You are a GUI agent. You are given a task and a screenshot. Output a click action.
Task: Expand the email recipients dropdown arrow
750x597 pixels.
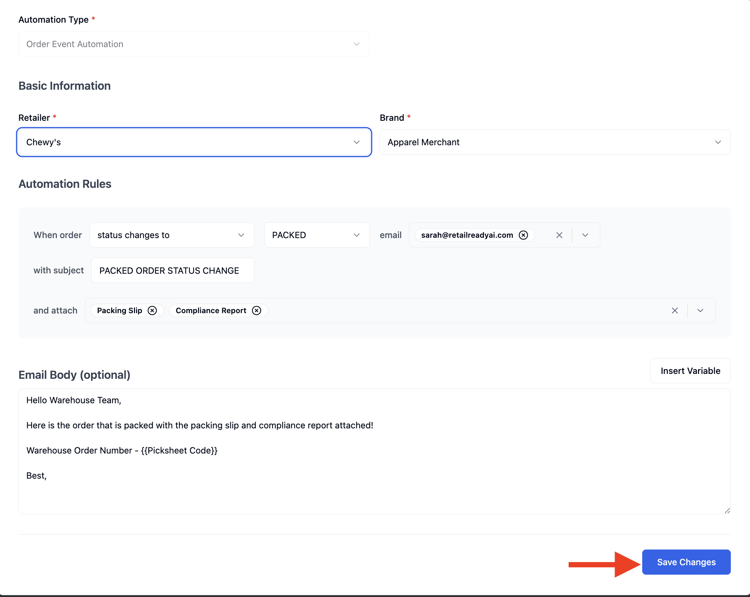tap(585, 235)
